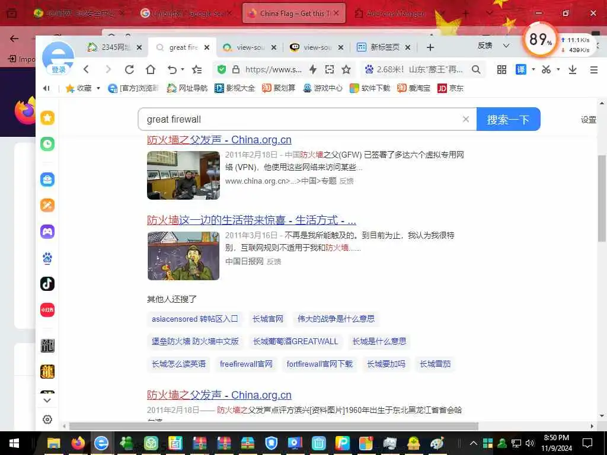Open the 影视大全 bookmark
This screenshot has width=607, height=455.
pyautogui.click(x=235, y=88)
